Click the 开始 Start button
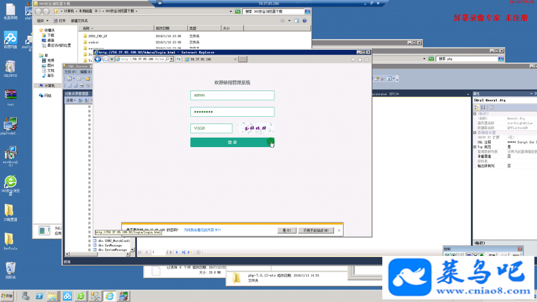Screen dimensions: 537x302 pos(6,296)
